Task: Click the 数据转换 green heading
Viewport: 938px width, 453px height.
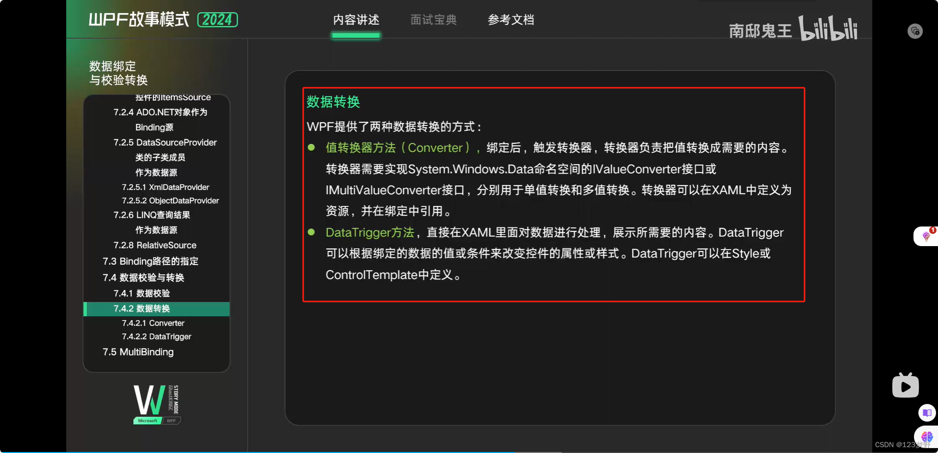Action: point(333,102)
